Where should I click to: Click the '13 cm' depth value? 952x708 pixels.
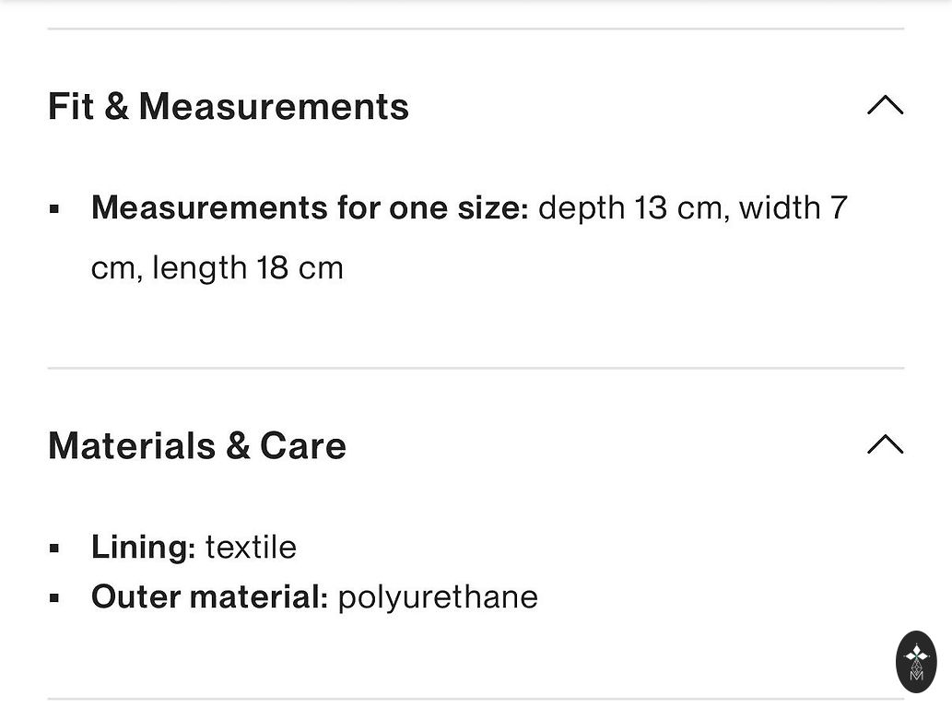tap(677, 207)
